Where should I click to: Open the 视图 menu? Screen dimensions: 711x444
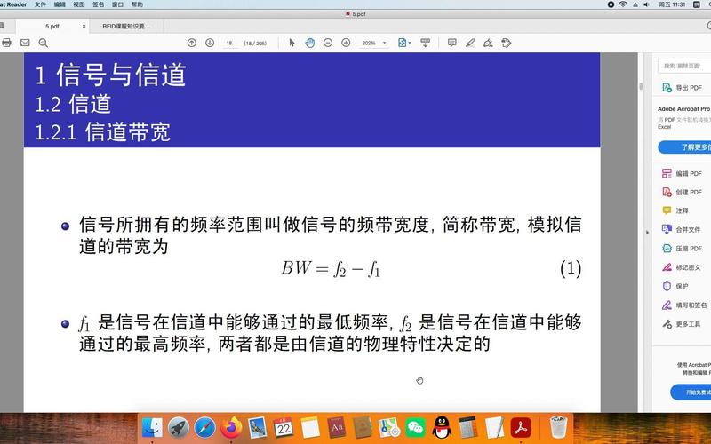79,4
